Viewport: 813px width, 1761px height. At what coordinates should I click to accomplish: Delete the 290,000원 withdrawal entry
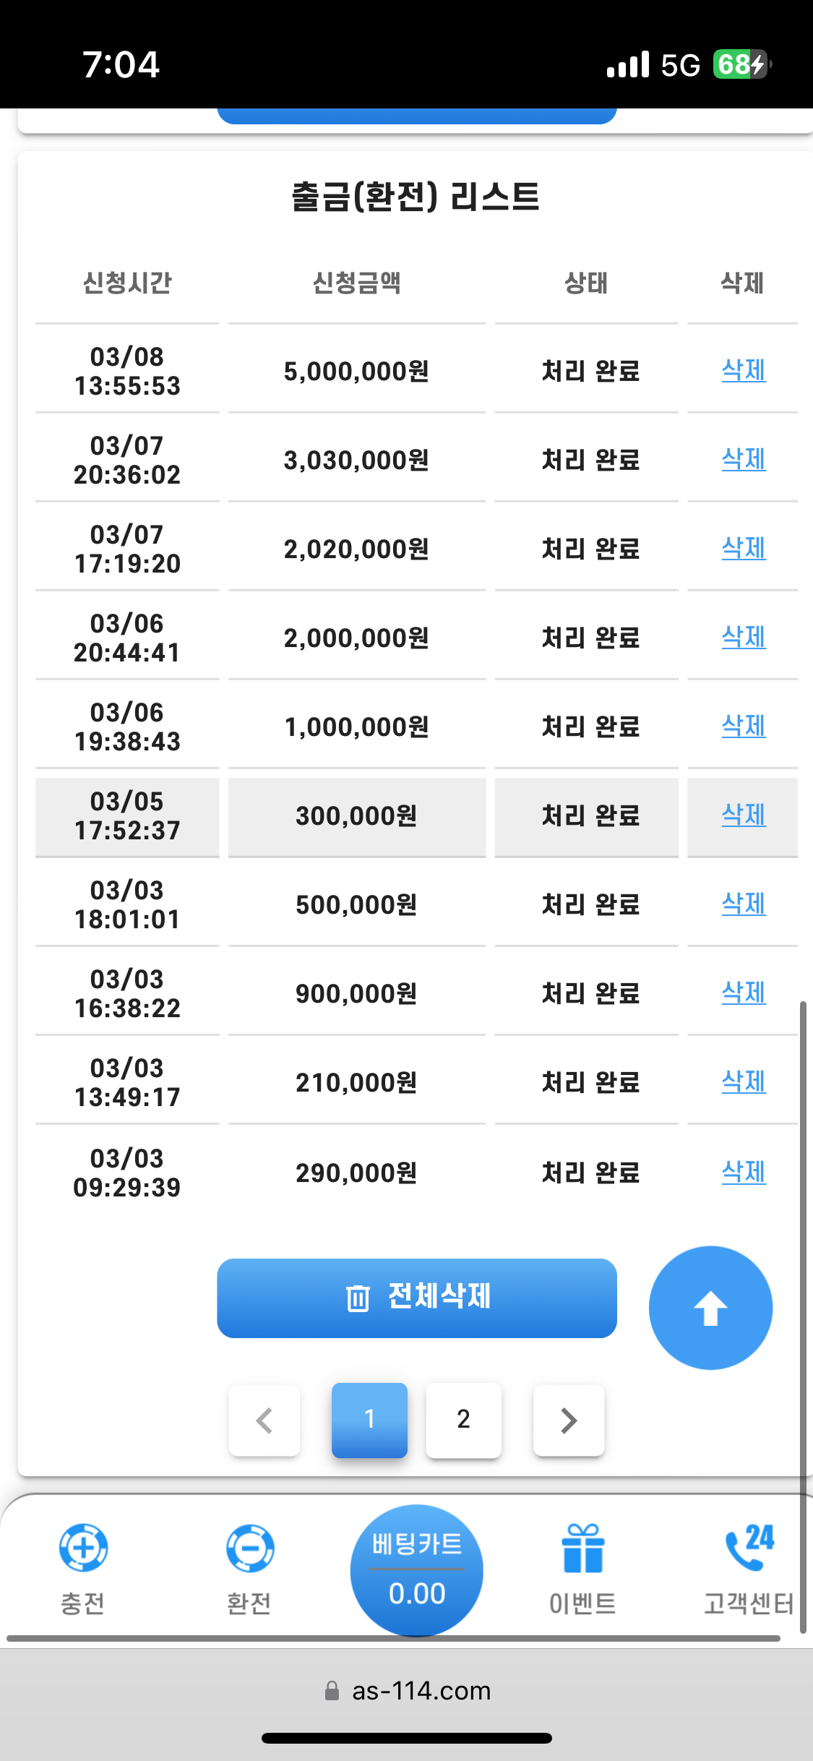coord(744,1172)
